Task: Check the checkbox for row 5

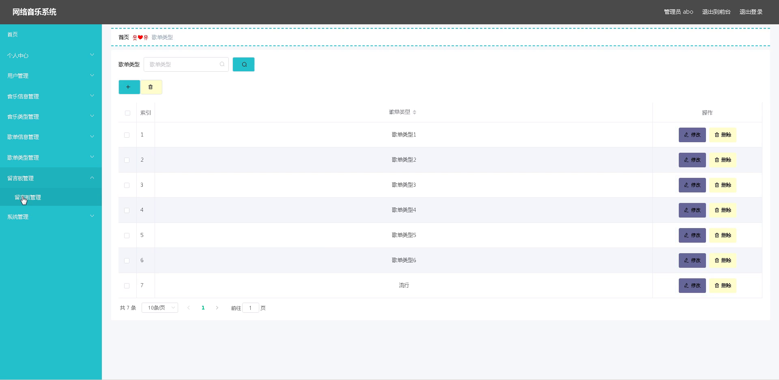Action: pyautogui.click(x=127, y=235)
